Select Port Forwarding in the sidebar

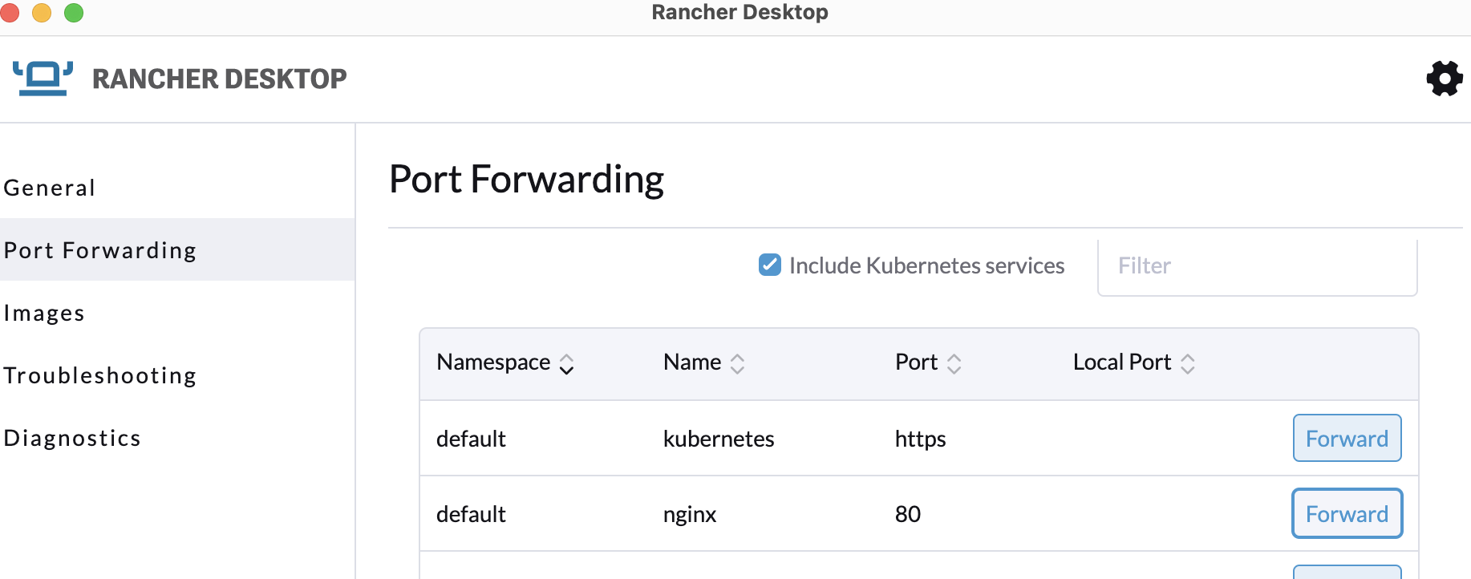[177, 249]
